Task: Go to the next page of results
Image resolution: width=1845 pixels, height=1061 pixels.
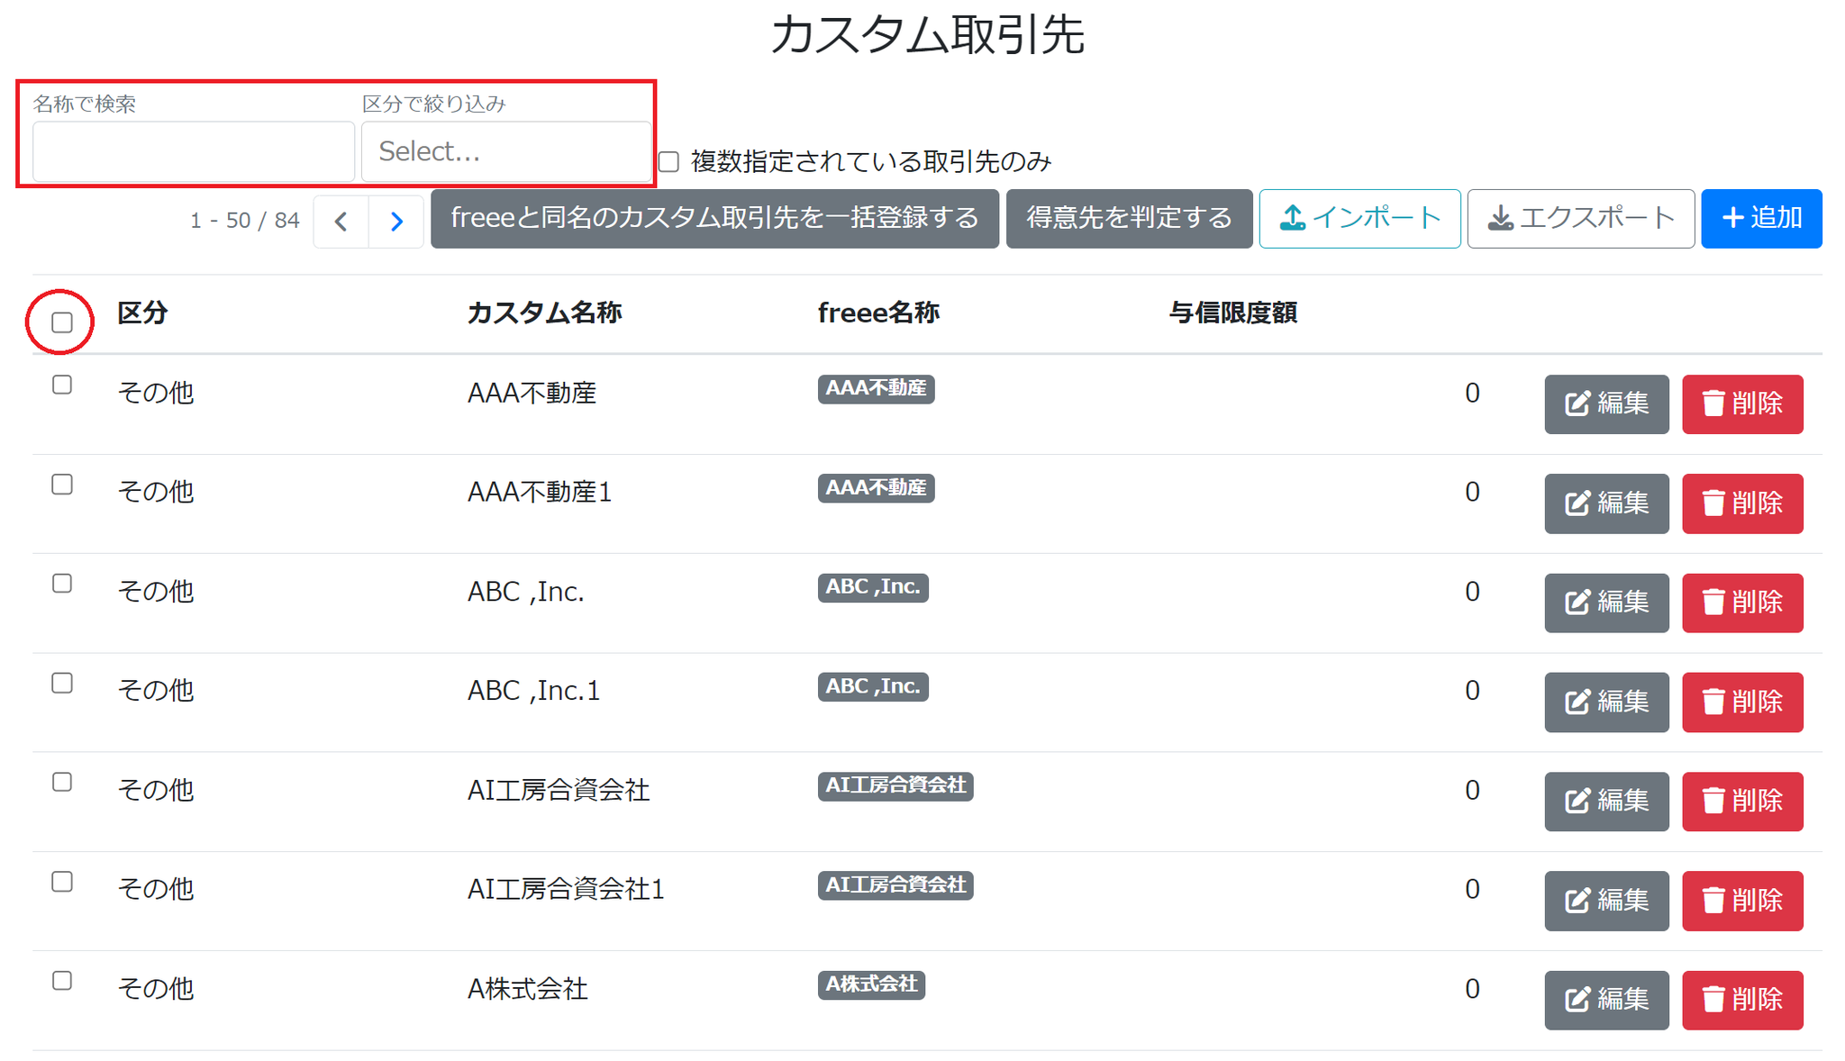Action: tap(396, 221)
